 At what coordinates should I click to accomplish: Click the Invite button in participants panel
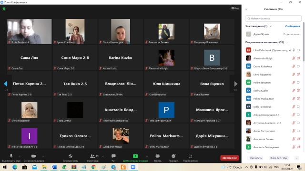[255, 158]
